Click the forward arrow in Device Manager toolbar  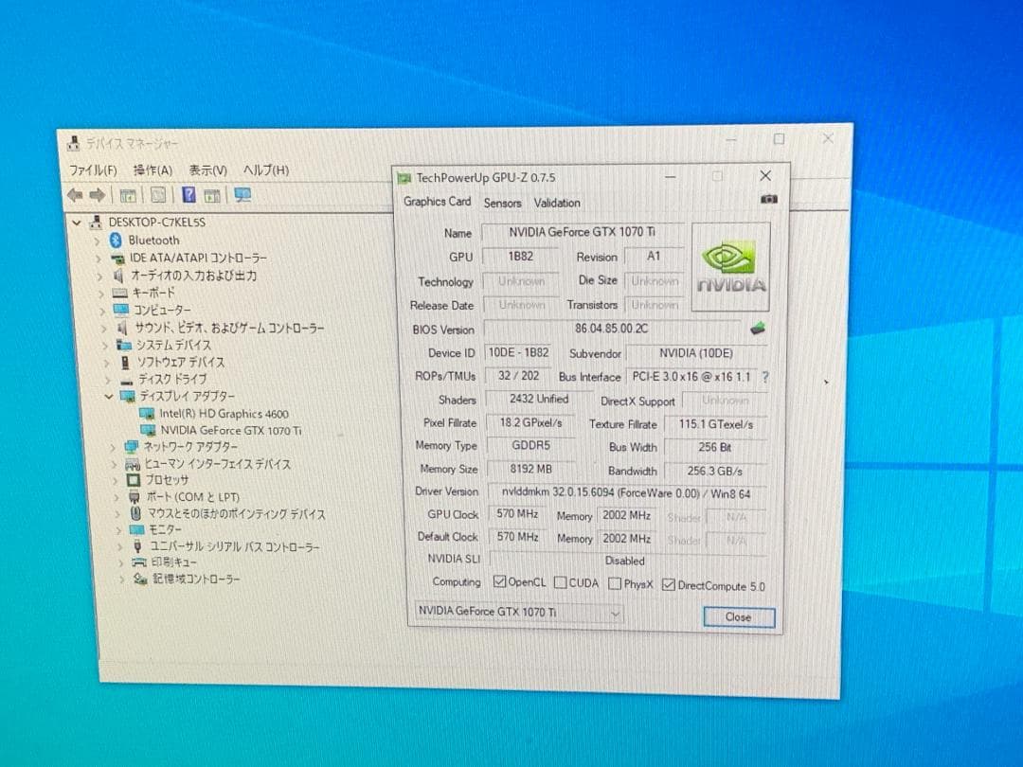(x=98, y=196)
